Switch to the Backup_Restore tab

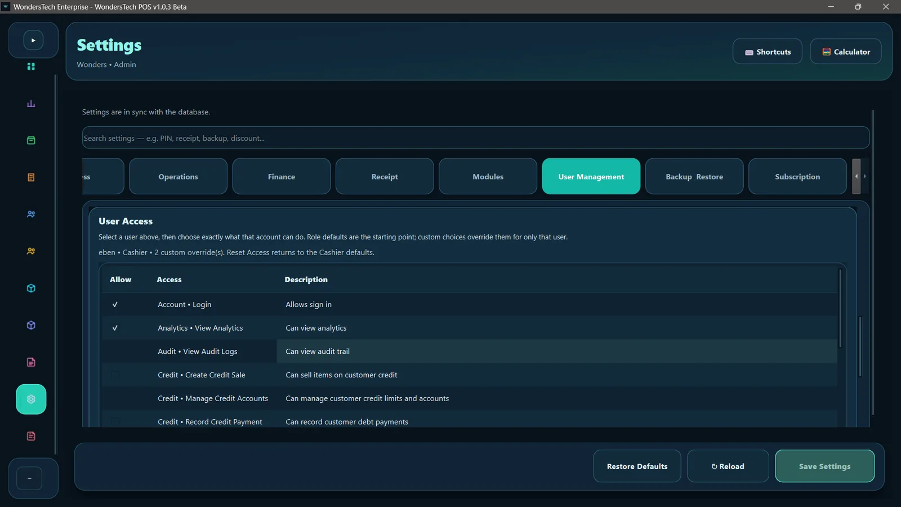pos(694,176)
